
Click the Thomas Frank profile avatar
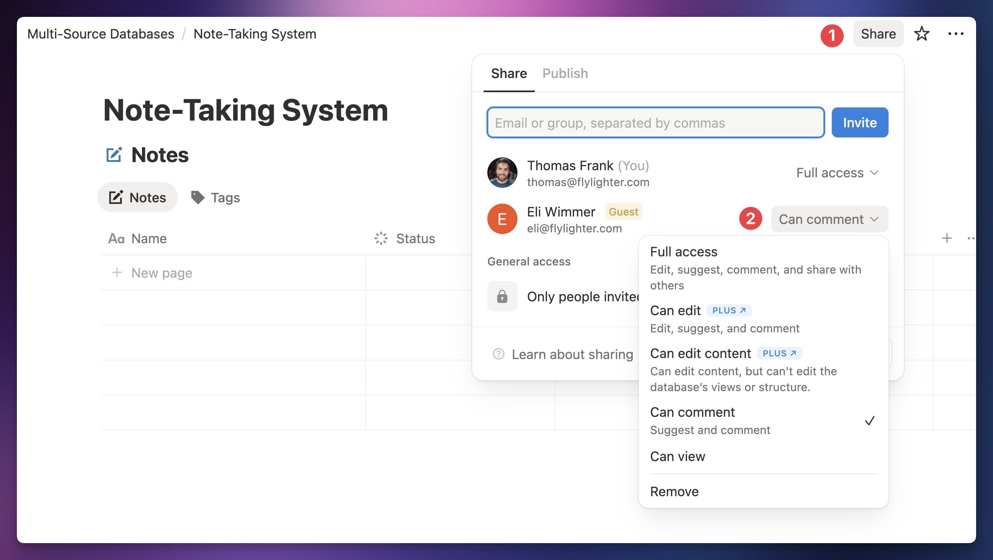(x=502, y=173)
